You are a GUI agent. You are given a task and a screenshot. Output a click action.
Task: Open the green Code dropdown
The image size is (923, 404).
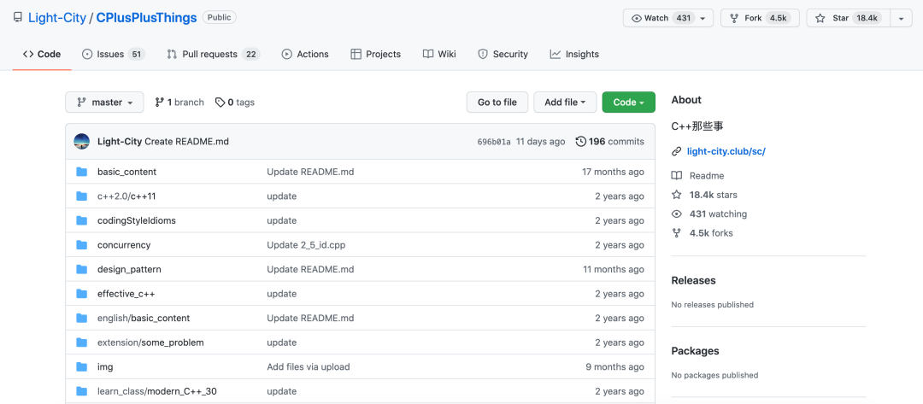629,102
